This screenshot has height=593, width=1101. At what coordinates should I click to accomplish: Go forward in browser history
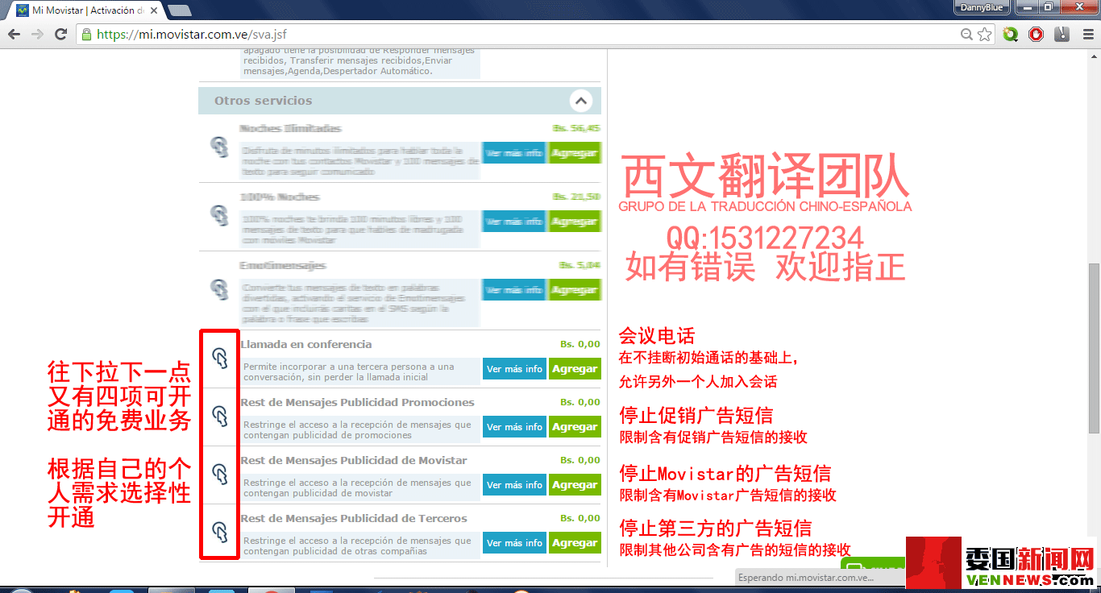(x=37, y=35)
